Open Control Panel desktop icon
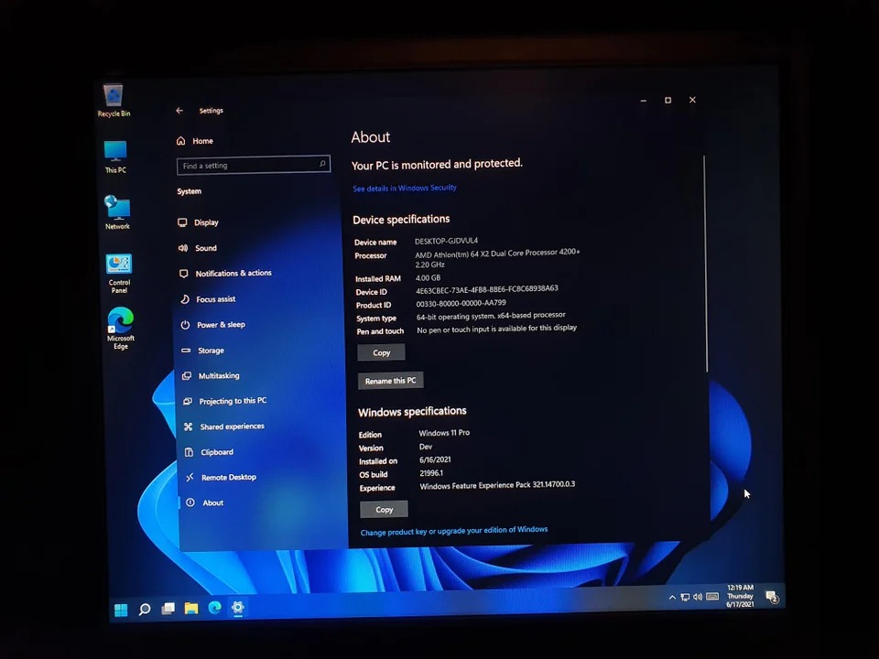This screenshot has width=879, height=659. pyautogui.click(x=119, y=266)
